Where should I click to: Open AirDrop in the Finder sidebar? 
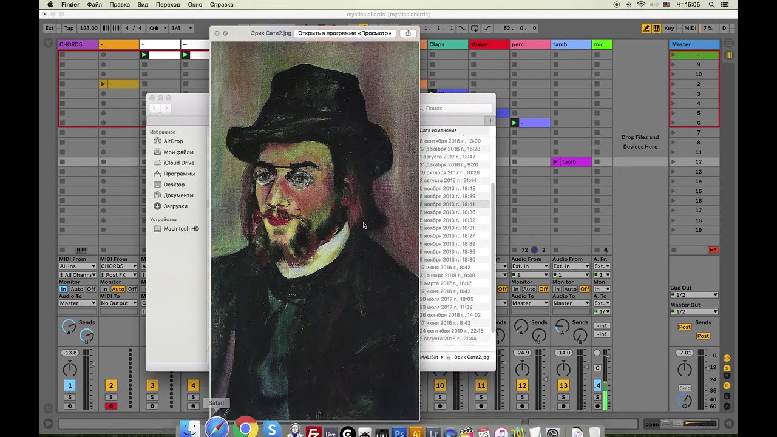click(x=173, y=141)
